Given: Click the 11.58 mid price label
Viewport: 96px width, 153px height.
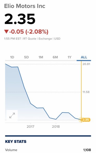Looking at the screenshot, I should pyautogui.click(x=86, y=92).
